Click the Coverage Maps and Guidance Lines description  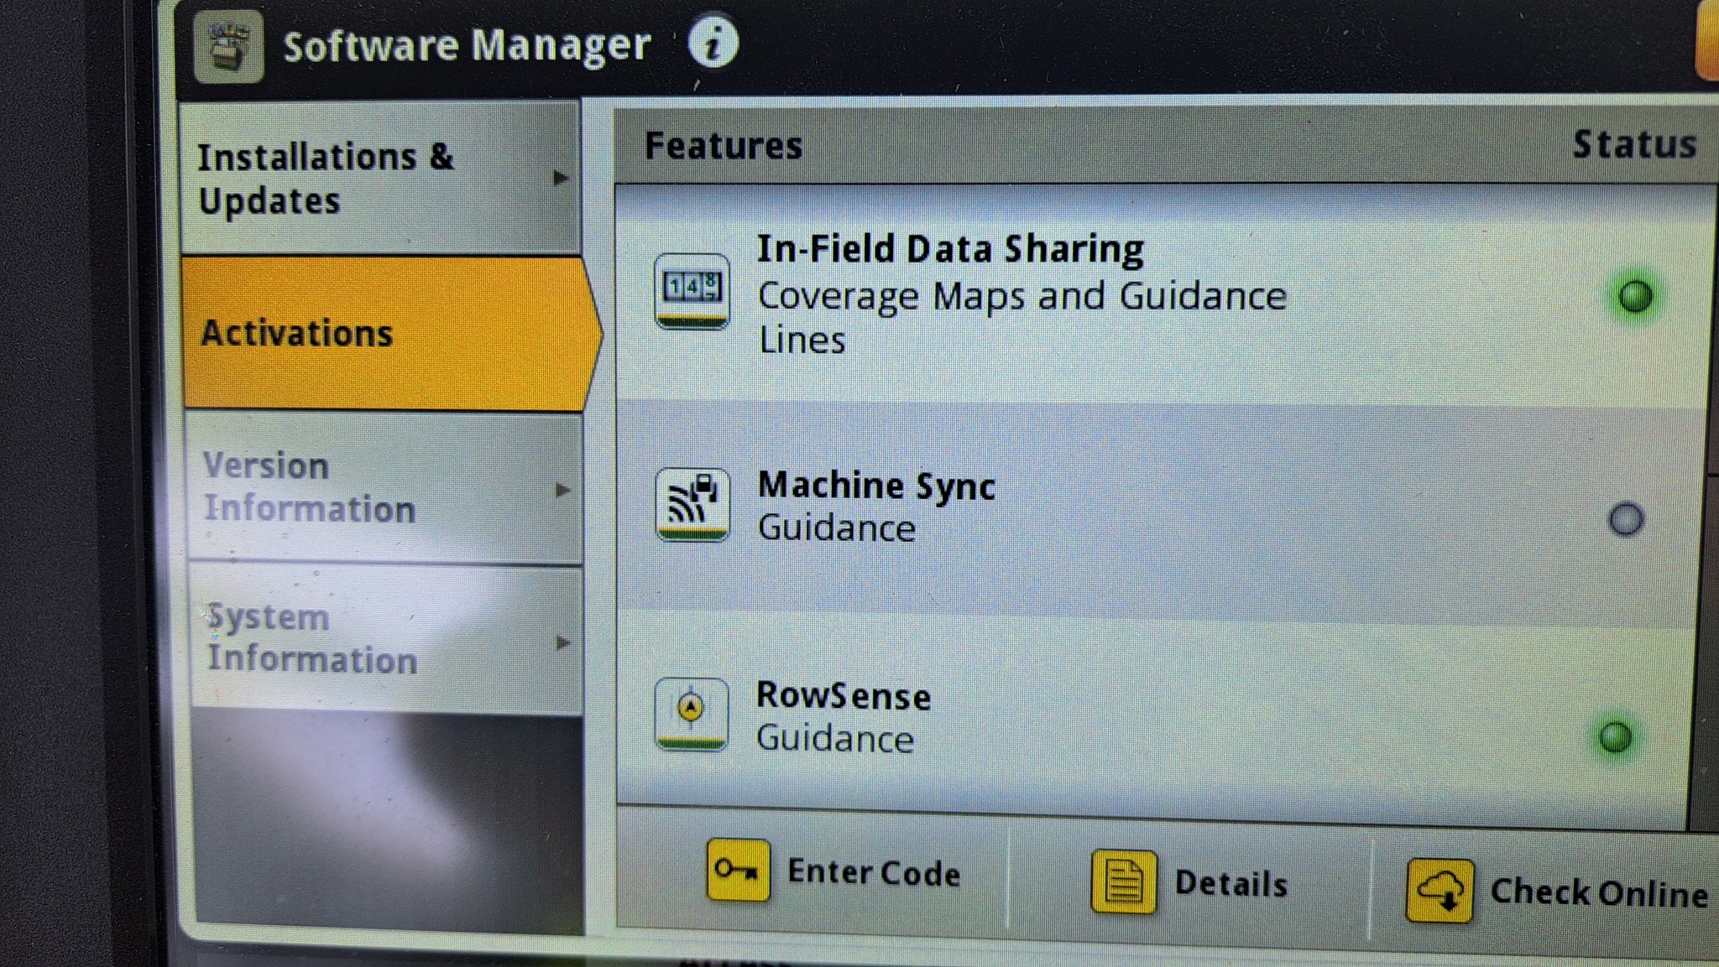click(1021, 318)
